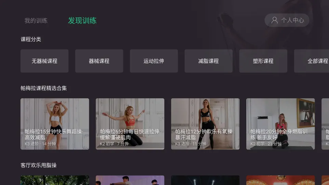329x185 pixels.
Task: Open 个人中心 personal center
Action: point(287,20)
